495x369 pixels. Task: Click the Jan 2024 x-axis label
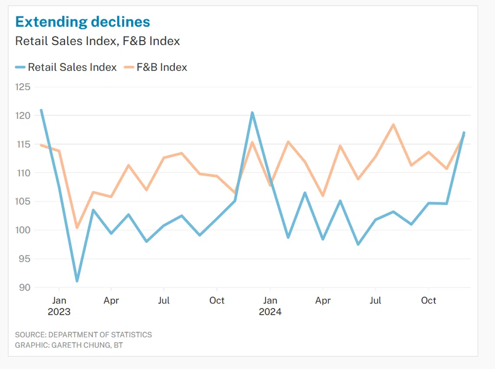point(270,306)
